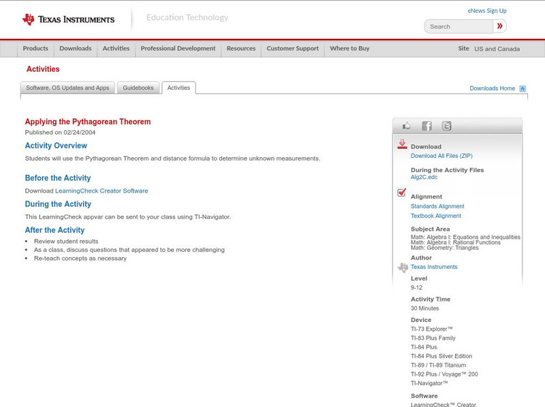The width and height of the screenshot is (545, 407).
Task: Click the Before the Activity heading
Action: coord(58,178)
